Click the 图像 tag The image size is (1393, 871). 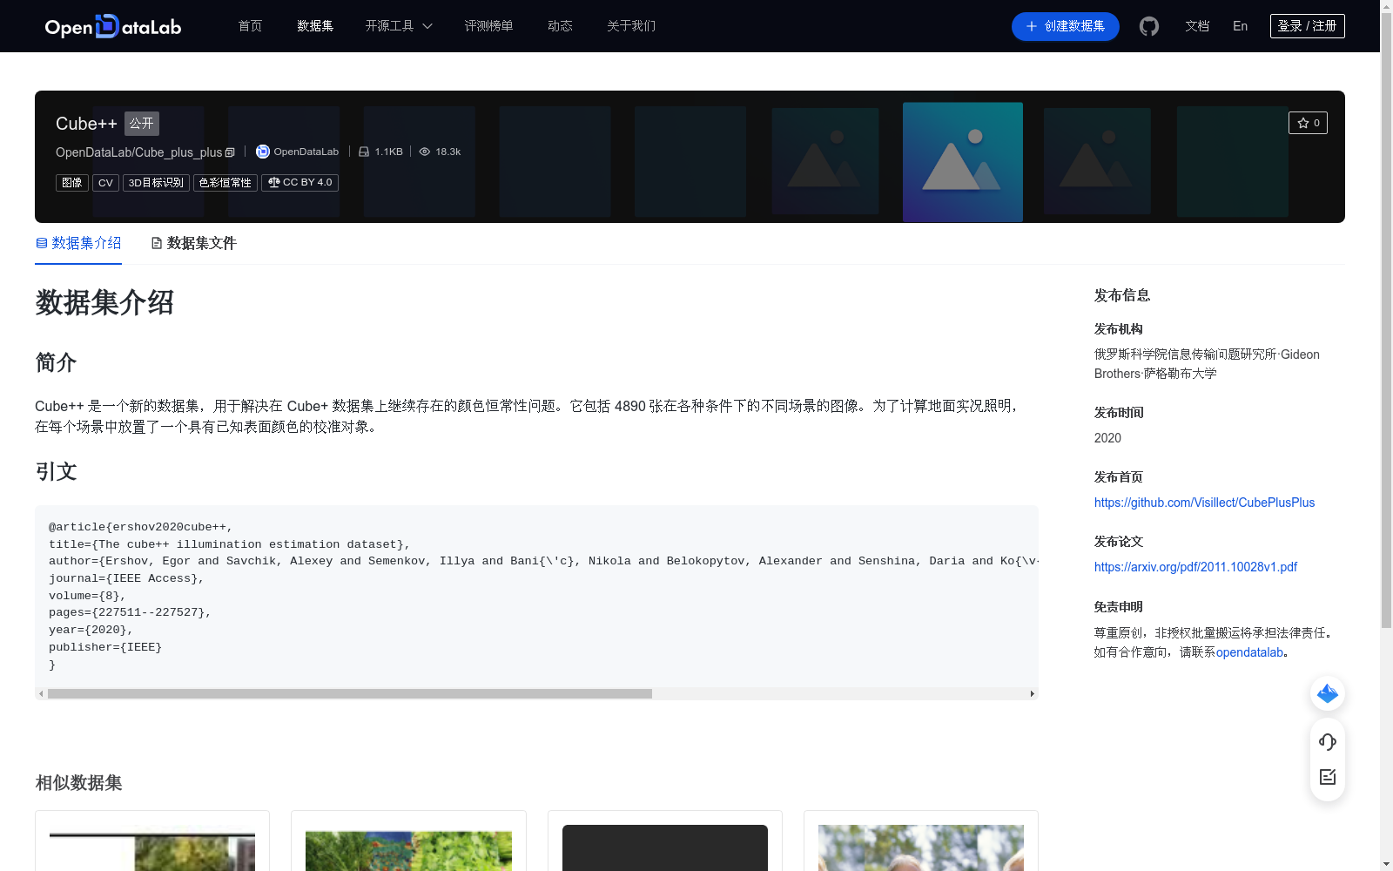click(x=72, y=183)
